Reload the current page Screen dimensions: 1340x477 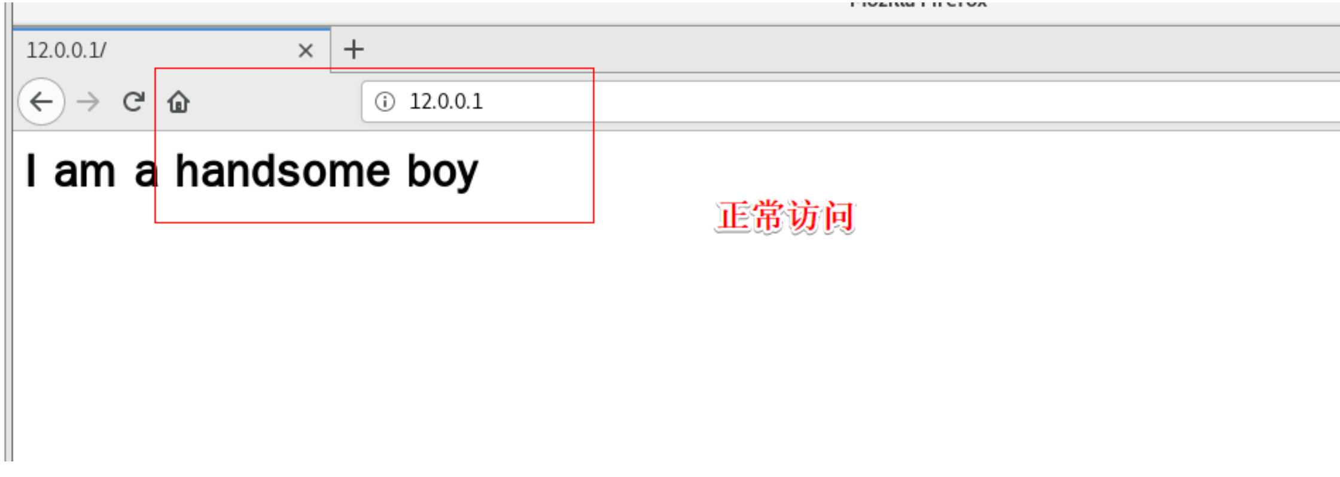point(133,102)
